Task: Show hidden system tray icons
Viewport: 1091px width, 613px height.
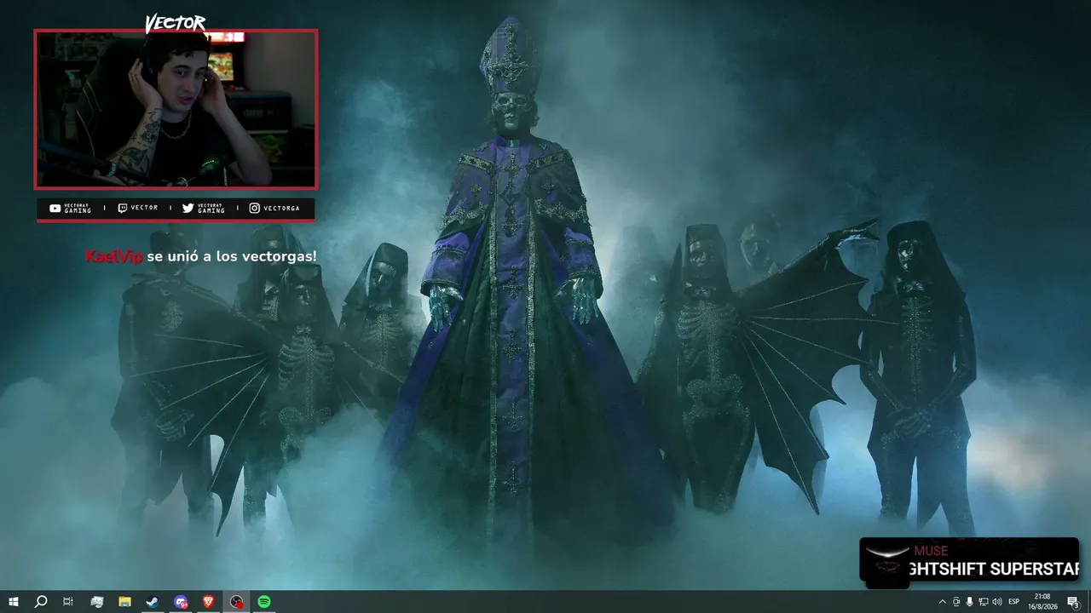Action: pos(942,602)
